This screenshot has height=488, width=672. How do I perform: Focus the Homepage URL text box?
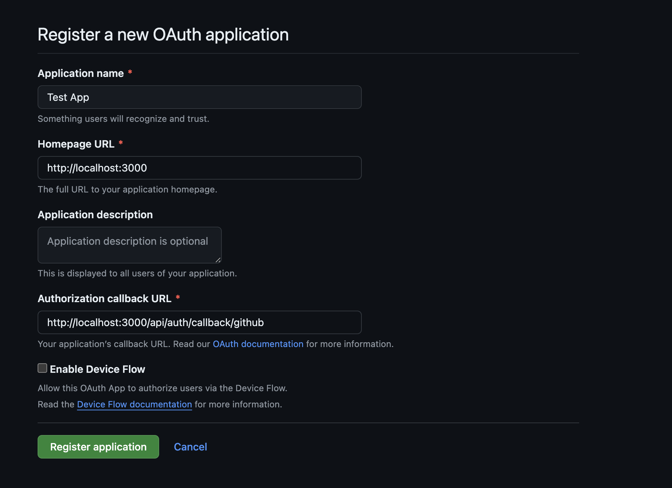tap(199, 168)
